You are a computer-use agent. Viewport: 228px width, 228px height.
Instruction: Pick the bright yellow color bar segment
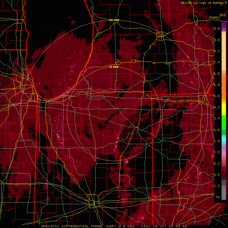[224, 108]
